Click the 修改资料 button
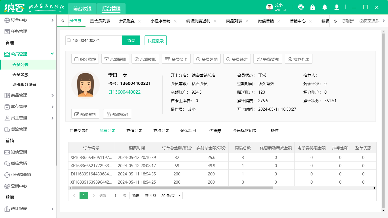 coord(85,114)
